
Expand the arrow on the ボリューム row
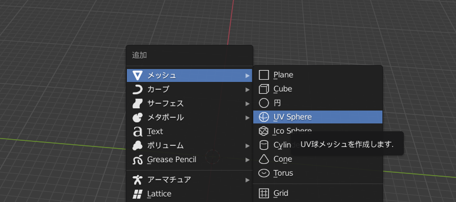click(x=247, y=145)
